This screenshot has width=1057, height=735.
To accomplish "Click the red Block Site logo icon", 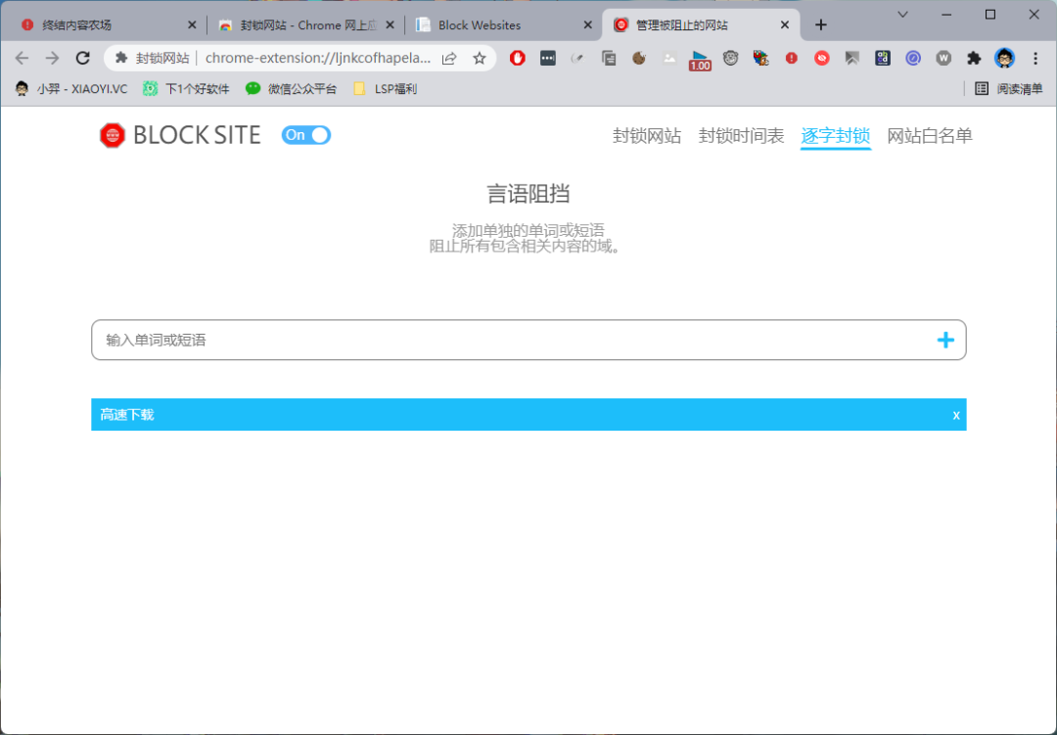I will (112, 135).
